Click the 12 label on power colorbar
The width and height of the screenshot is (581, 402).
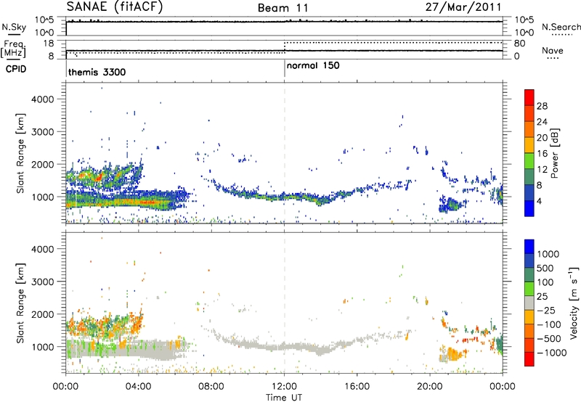coord(542,170)
